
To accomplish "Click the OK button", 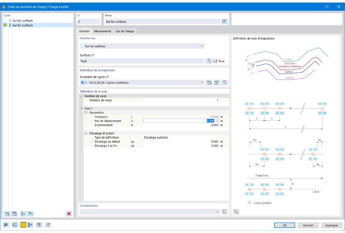I will pyautogui.click(x=285, y=225).
